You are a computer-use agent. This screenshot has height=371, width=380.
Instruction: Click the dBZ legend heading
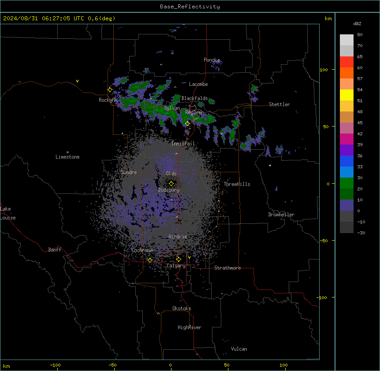point(357,24)
